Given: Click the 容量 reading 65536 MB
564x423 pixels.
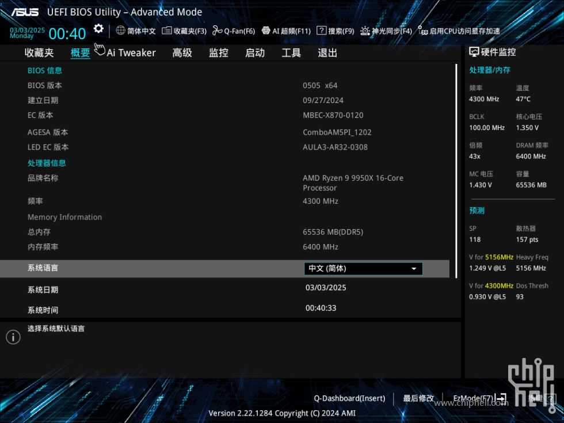Looking at the screenshot, I should coord(531,185).
